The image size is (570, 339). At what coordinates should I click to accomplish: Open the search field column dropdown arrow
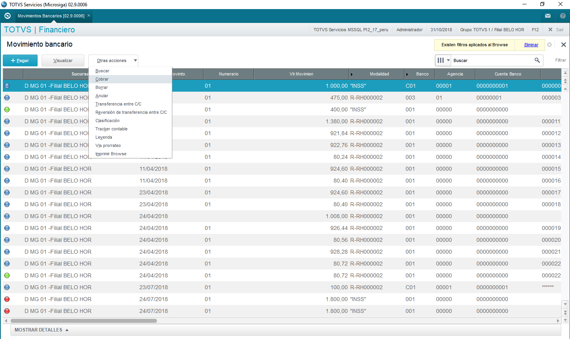[x=448, y=60]
